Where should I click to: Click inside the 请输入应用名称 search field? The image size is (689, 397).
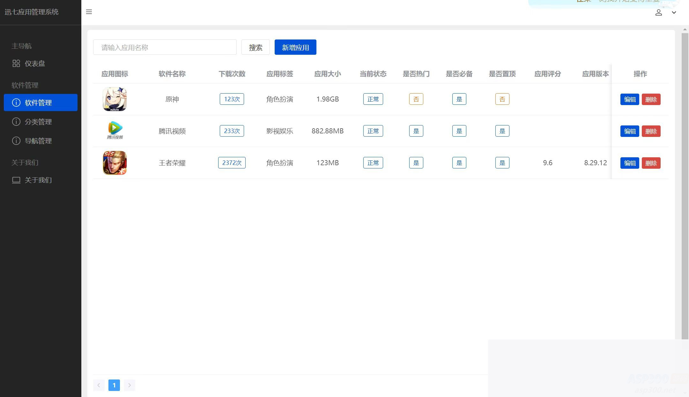165,47
